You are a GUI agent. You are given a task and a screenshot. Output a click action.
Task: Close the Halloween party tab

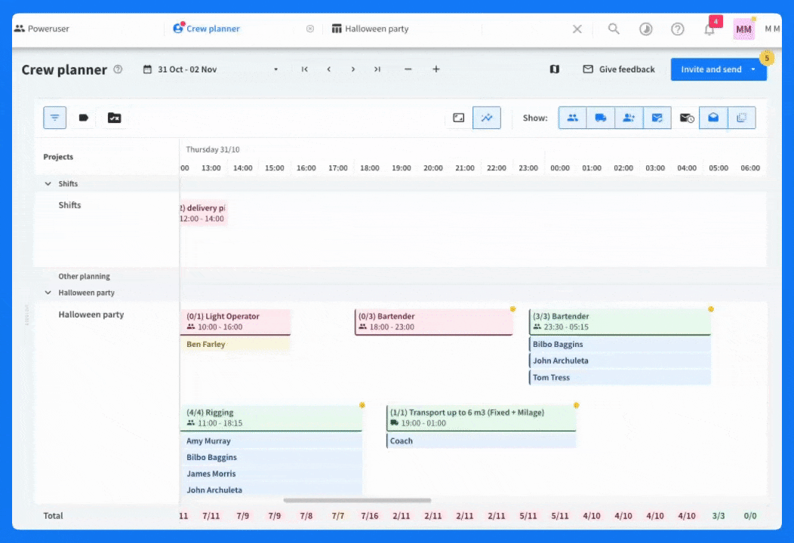[577, 29]
